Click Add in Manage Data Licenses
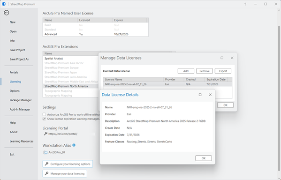The height and width of the screenshot is (180, 281). coord(186,71)
